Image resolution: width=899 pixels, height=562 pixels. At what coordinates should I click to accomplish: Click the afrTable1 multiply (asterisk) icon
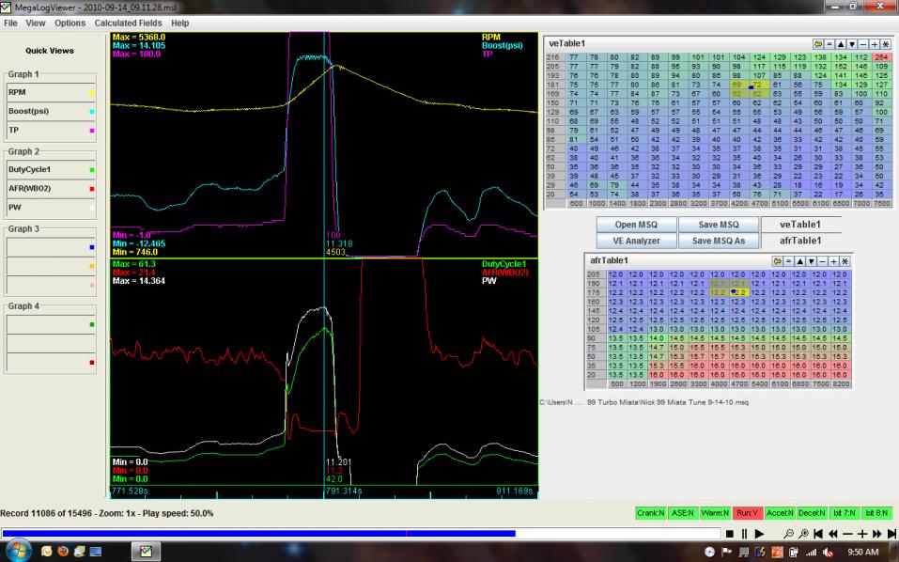845,260
